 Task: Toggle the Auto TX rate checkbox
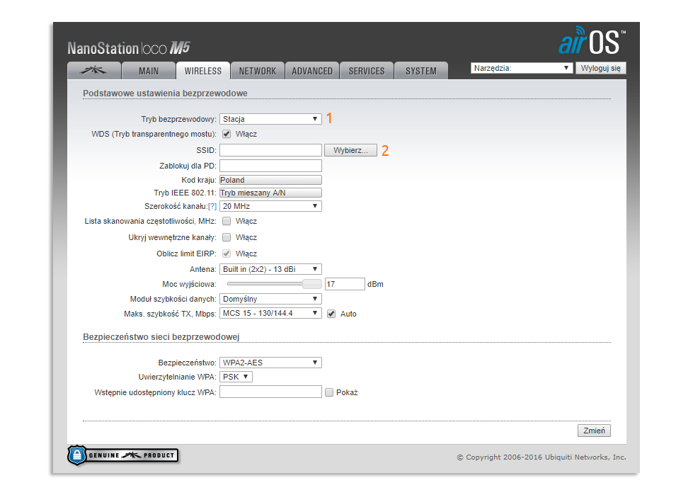[x=331, y=314]
